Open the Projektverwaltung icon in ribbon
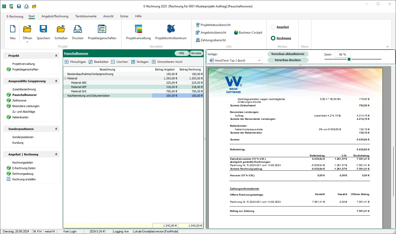396x234 pixels. coord(138,29)
